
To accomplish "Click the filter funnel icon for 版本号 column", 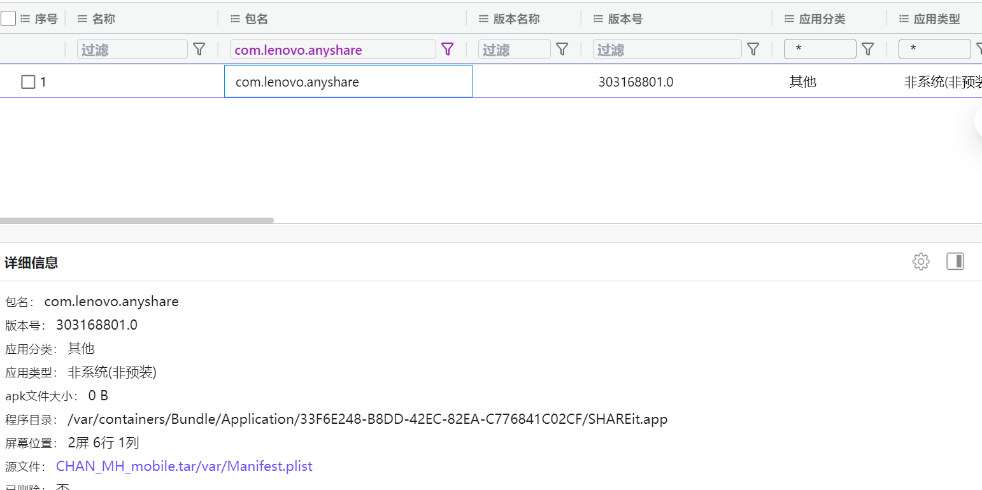I will point(753,49).
